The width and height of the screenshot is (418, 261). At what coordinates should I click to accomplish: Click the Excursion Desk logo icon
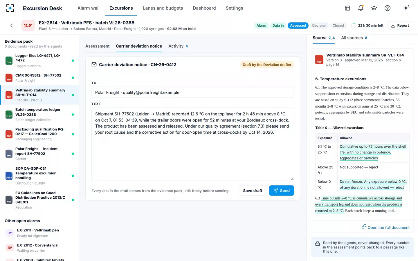point(10,8)
